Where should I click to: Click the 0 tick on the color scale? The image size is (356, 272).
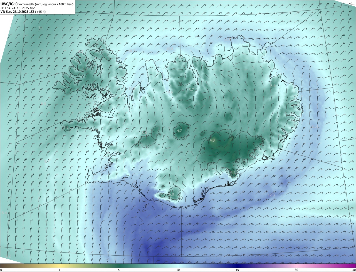1,270
